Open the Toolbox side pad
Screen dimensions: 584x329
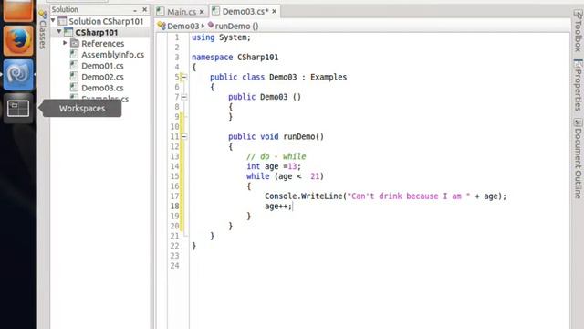[x=578, y=30]
